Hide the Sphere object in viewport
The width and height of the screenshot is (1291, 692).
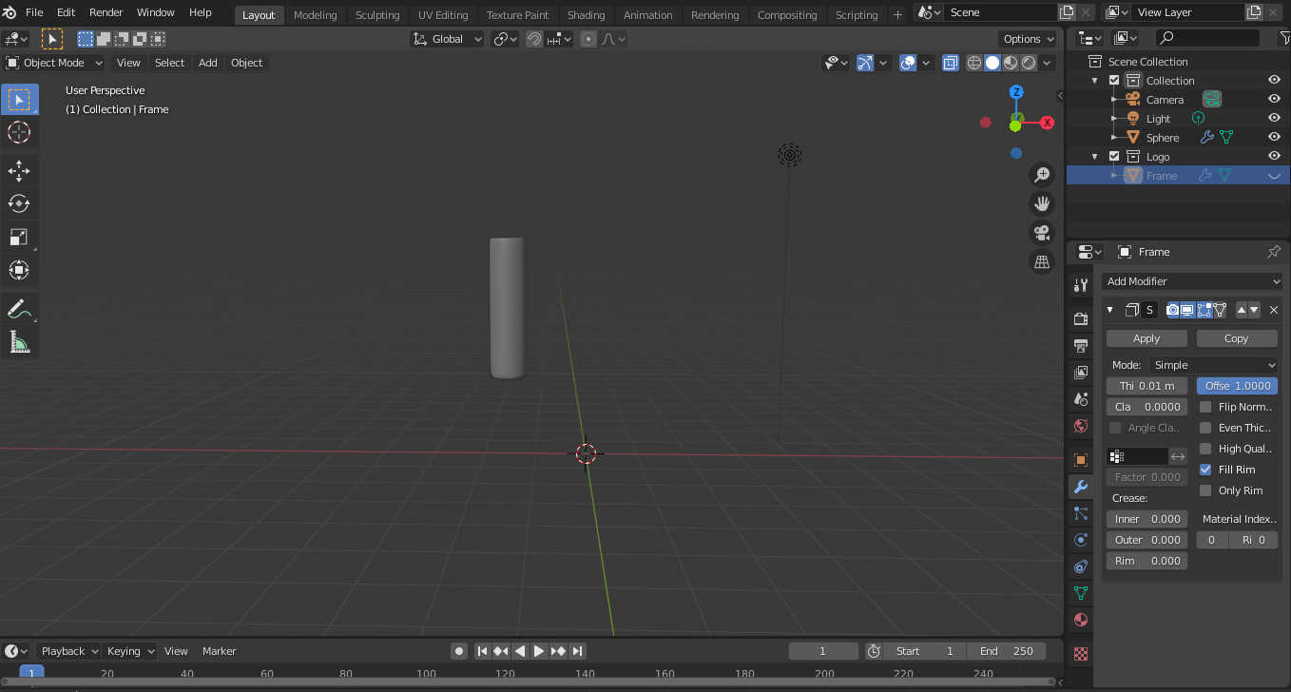pos(1274,137)
